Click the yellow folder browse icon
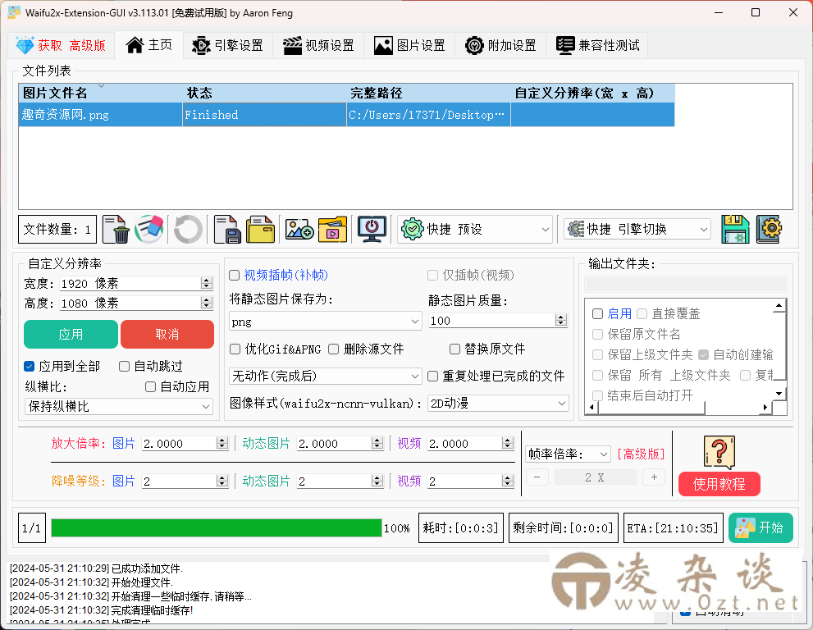 pyautogui.click(x=260, y=229)
